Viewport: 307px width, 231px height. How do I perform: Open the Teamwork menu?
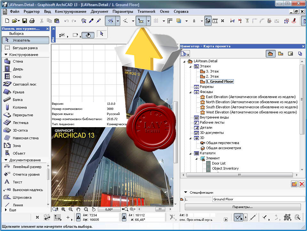pos(146,12)
